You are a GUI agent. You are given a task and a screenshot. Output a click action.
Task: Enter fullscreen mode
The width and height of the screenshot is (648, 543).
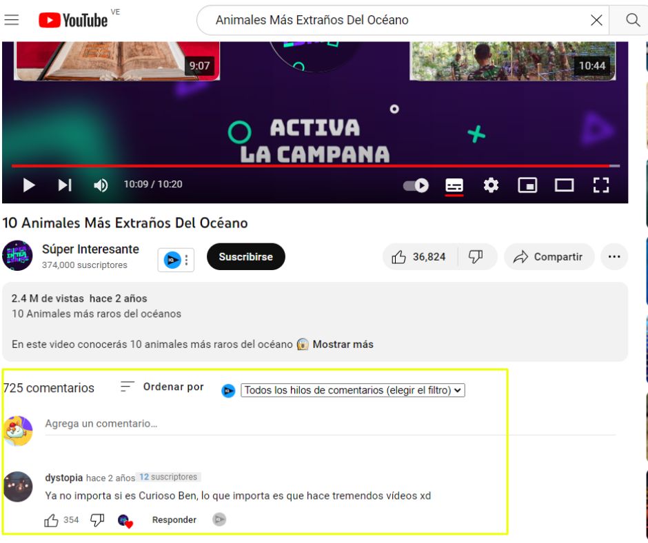coord(600,185)
